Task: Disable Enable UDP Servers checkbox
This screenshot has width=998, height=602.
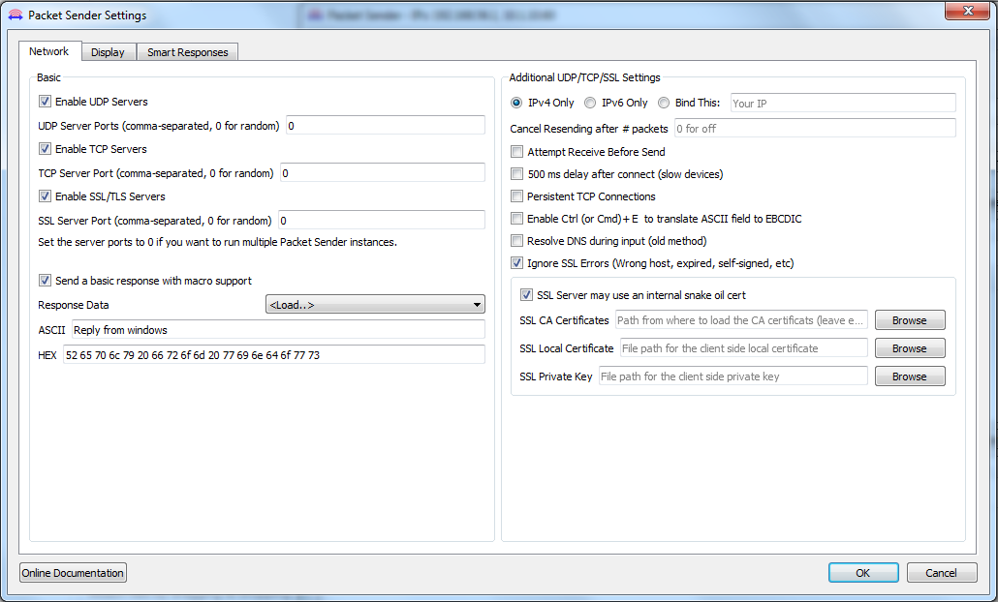Action: click(x=45, y=101)
